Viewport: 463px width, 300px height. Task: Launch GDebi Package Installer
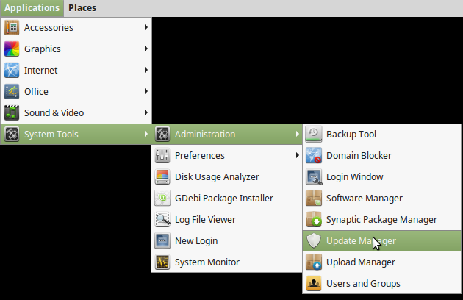[x=227, y=198]
